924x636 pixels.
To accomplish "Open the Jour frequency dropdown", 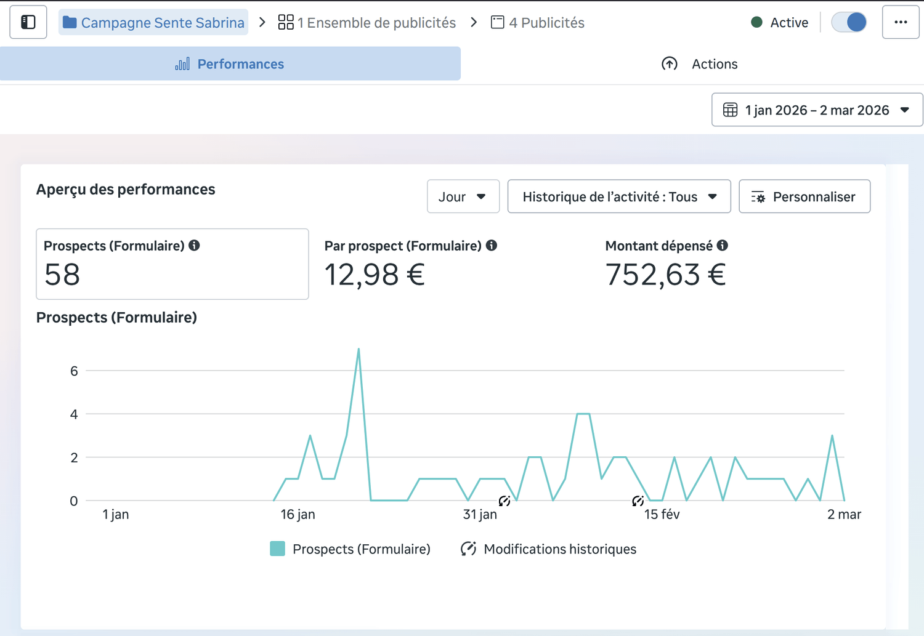I will point(463,196).
